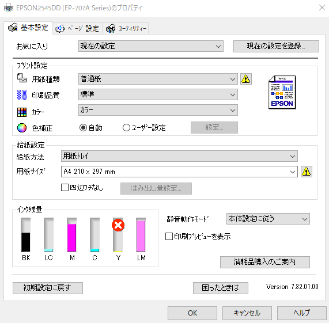Image resolution: width=329 pixels, height=323 pixels.
Task: Click the C cyan ink level bar
Action: pyautogui.click(x=95, y=235)
